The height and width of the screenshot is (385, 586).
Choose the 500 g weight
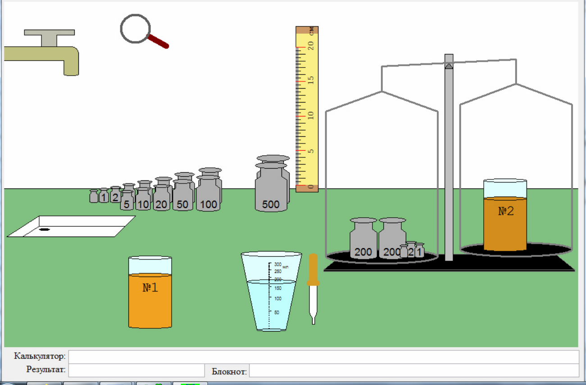pyautogui.click(x=271, y=188)
